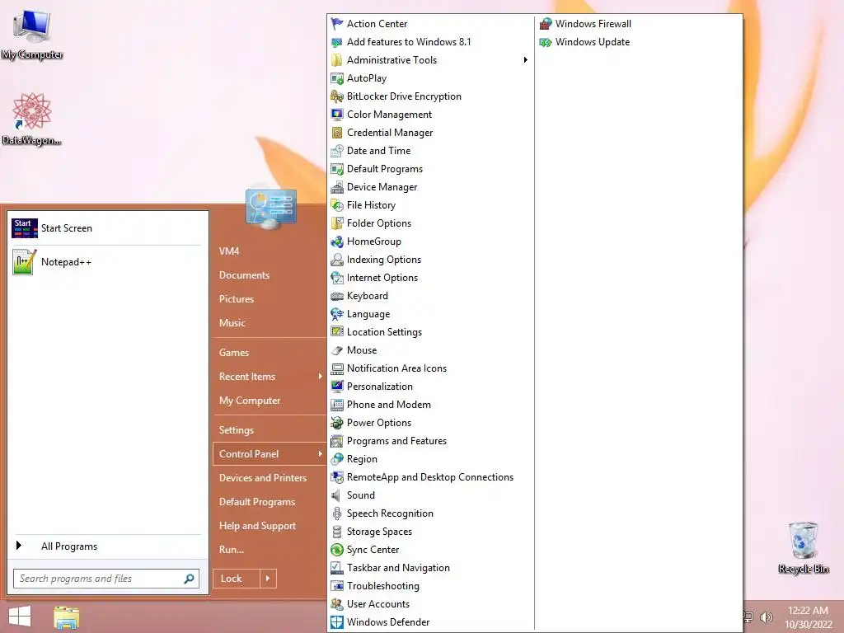
Task: Expand the Administrative Tools submenu arrow
Action: (x=525, y=59)
